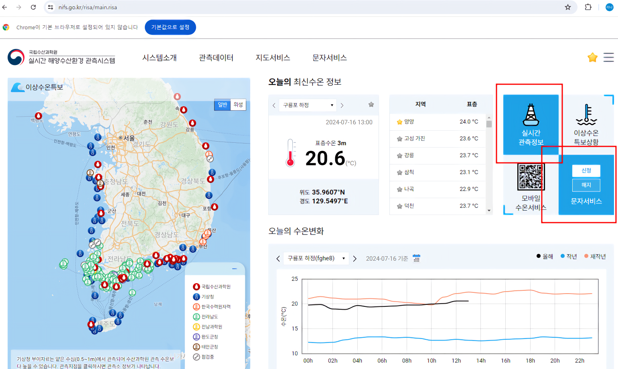The image size is (618, 369).
Task: Click 기본값으로 설정 button
Action: (170, 27)
